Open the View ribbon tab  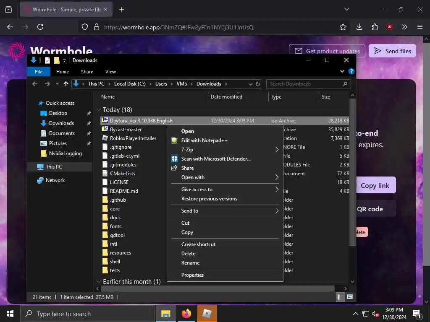click(110, 72)
